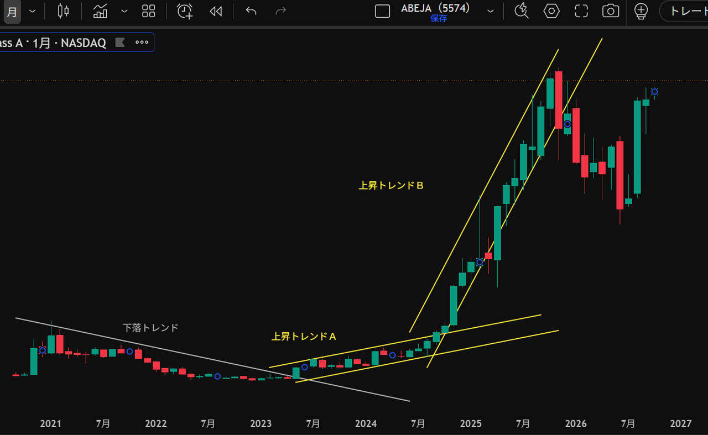Click the 保存 save link
This screenshot has height=435, width=708.
coord(439,19)
